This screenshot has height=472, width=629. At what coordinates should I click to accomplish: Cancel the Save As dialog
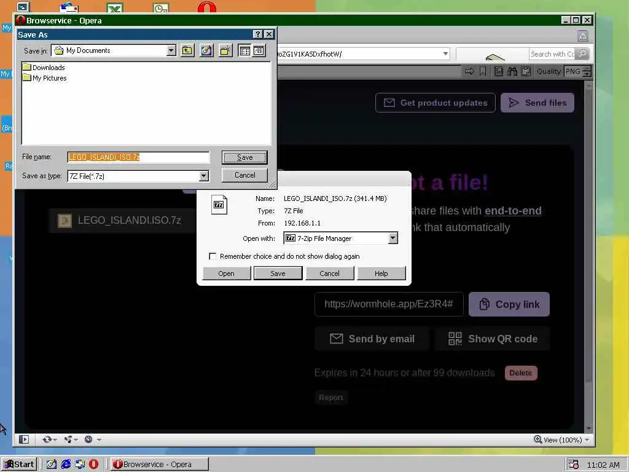(x=244, y=175)
